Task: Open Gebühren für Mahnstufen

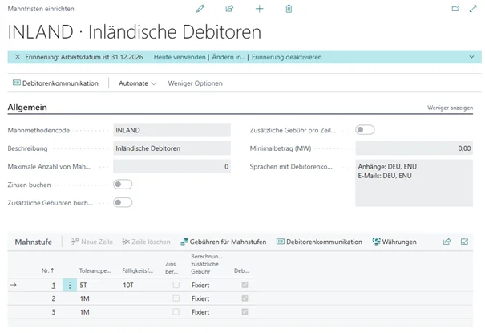Action: [x=224, y=242]
